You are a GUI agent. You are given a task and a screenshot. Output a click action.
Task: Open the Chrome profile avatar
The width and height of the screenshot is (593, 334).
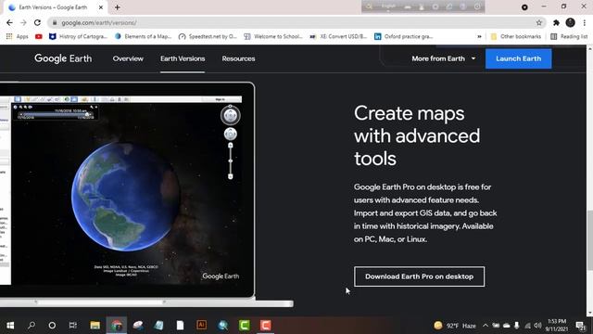[x=571, y=22]
